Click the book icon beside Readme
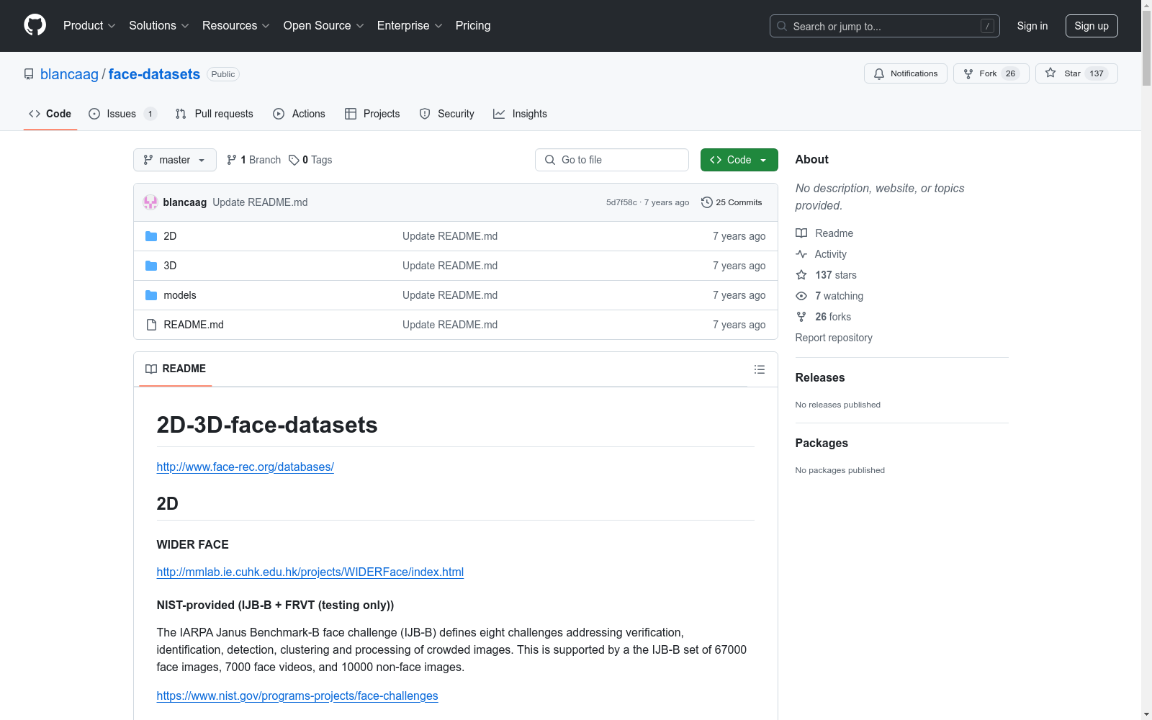1152x720 pixels. pos(801,233)
